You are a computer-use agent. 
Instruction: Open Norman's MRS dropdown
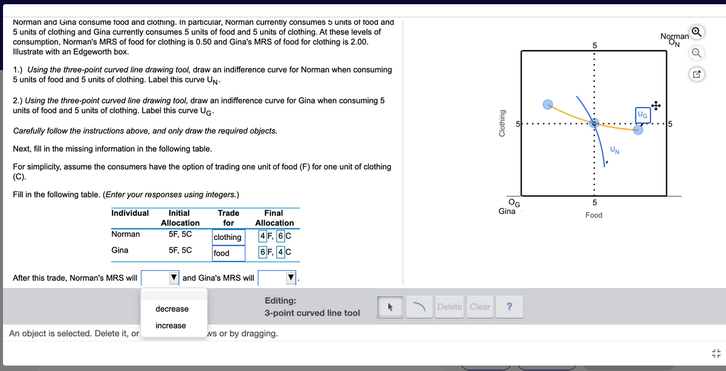coord(160,278)
